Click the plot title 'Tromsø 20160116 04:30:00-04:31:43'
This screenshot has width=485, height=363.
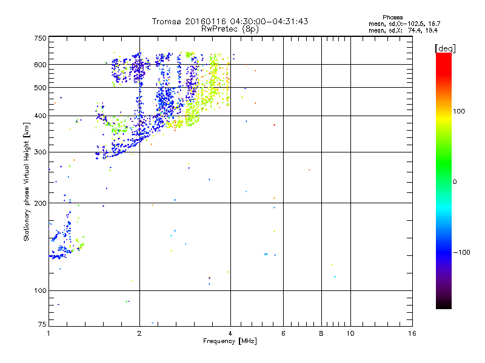[230, 21]
